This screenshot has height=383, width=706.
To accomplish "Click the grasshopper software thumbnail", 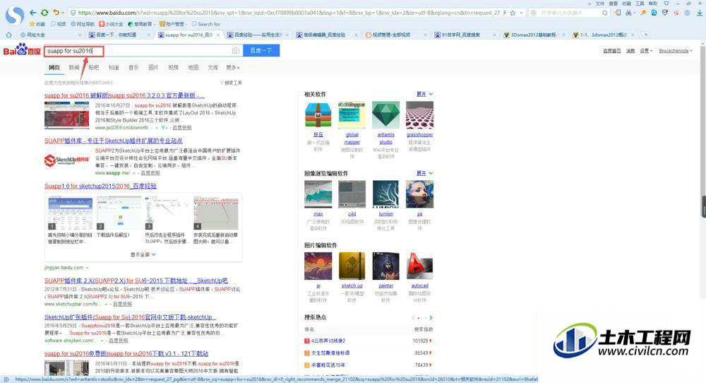I will click(419, 115).
